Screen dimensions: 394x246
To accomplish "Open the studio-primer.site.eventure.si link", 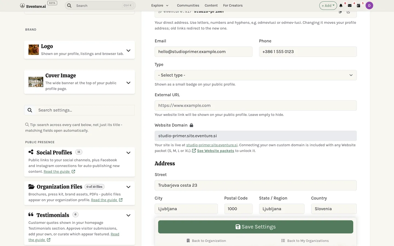I will coord(212,145).
